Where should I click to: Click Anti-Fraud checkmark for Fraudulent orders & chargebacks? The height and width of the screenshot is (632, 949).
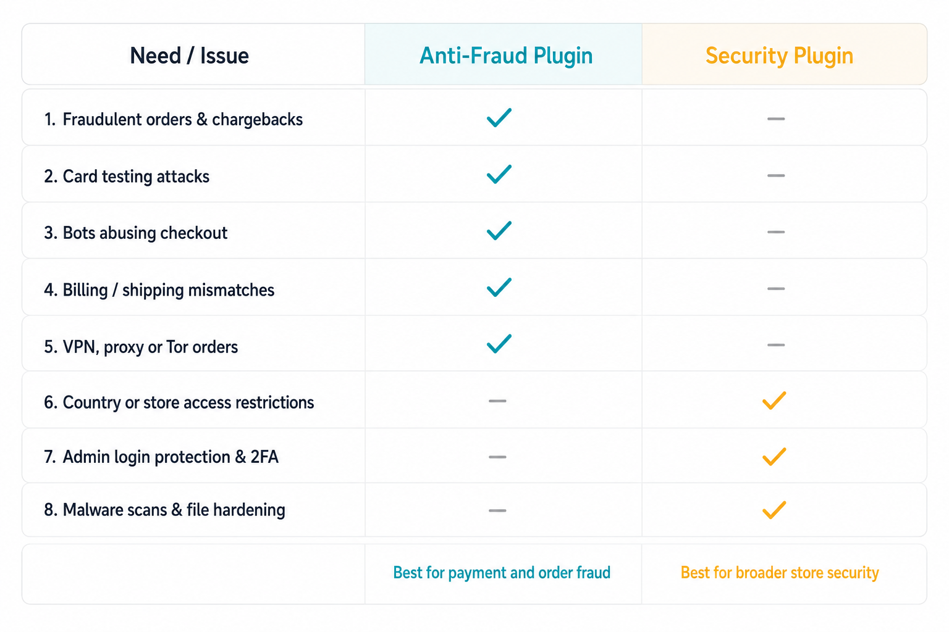click(x=499, y=117)
